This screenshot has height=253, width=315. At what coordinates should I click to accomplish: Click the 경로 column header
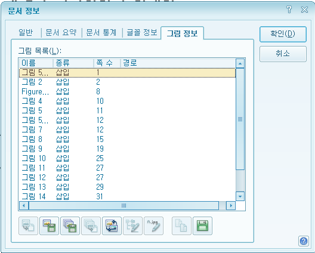click(178, 63)
